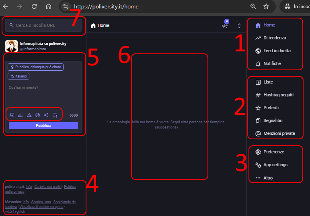The height and width of the screenshot is (216, 310).
Task: Expand the Altro menu
Action: pyautogui.click(x=268, y=177)
